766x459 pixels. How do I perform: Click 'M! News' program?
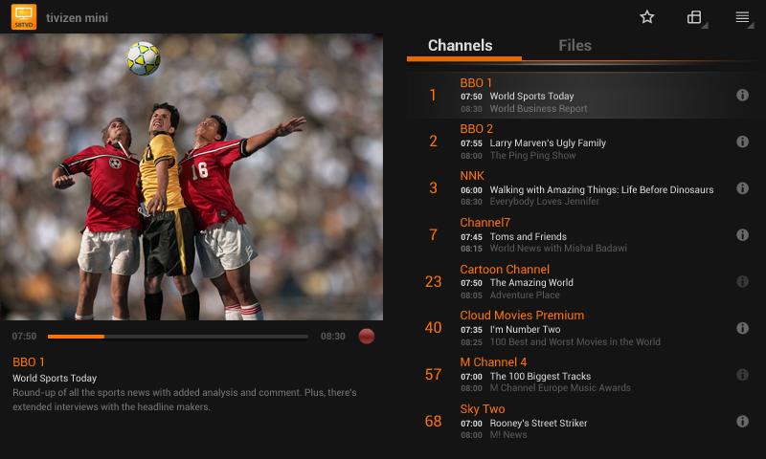(x=508, y=434)
